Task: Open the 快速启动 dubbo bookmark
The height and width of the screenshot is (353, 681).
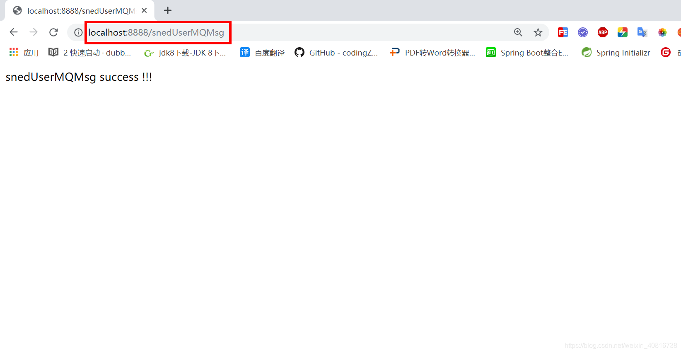Action: click(x=90, y=53)
